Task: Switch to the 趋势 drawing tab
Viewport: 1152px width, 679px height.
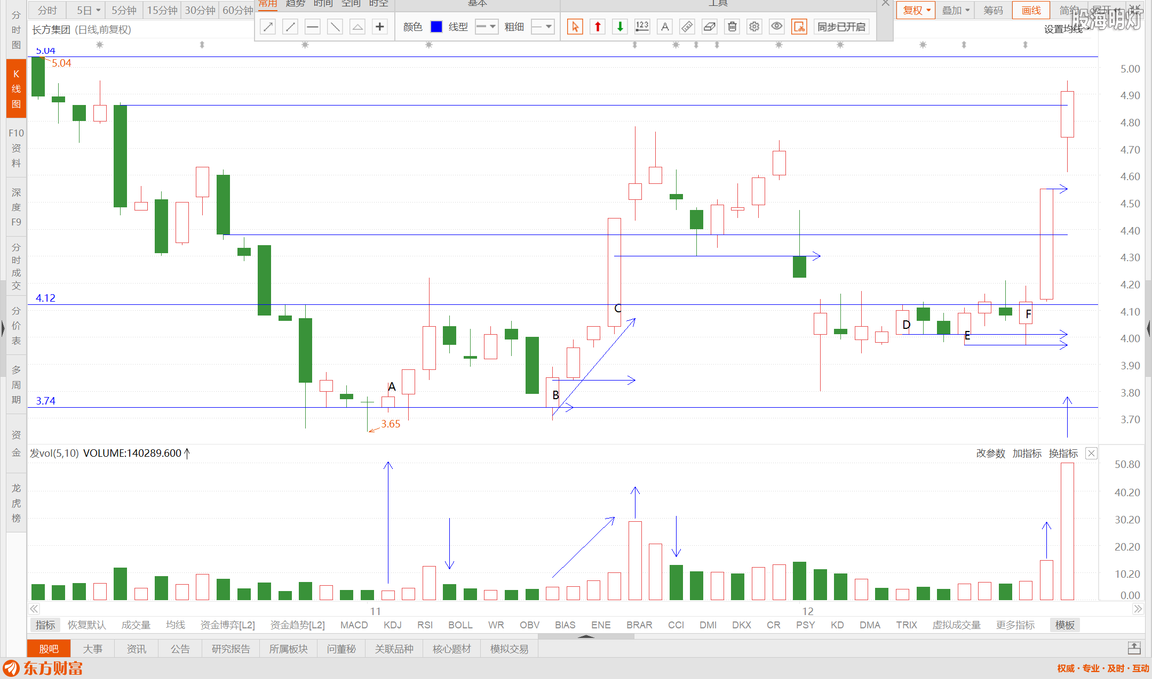Action: coord(295,4)
